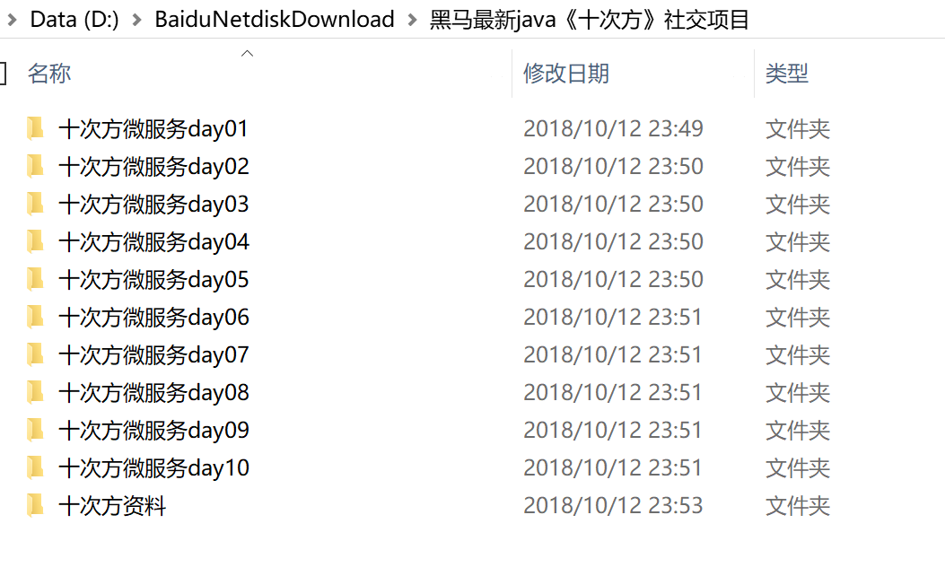The height and width of the screenshot is (576, 945).
Task: Expand chevron before BaiduNetdiskDownload in path
Action: click(136, 20)
